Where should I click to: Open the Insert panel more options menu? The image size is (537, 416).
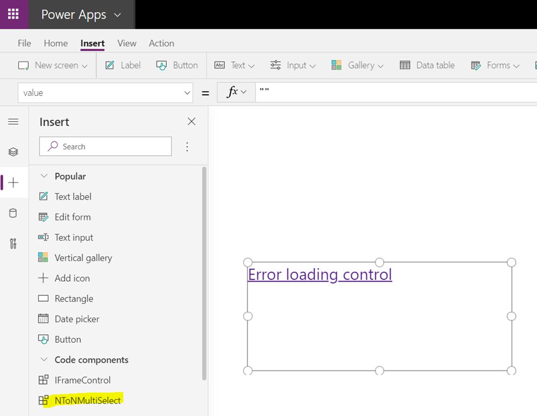[x=187, y=147]
